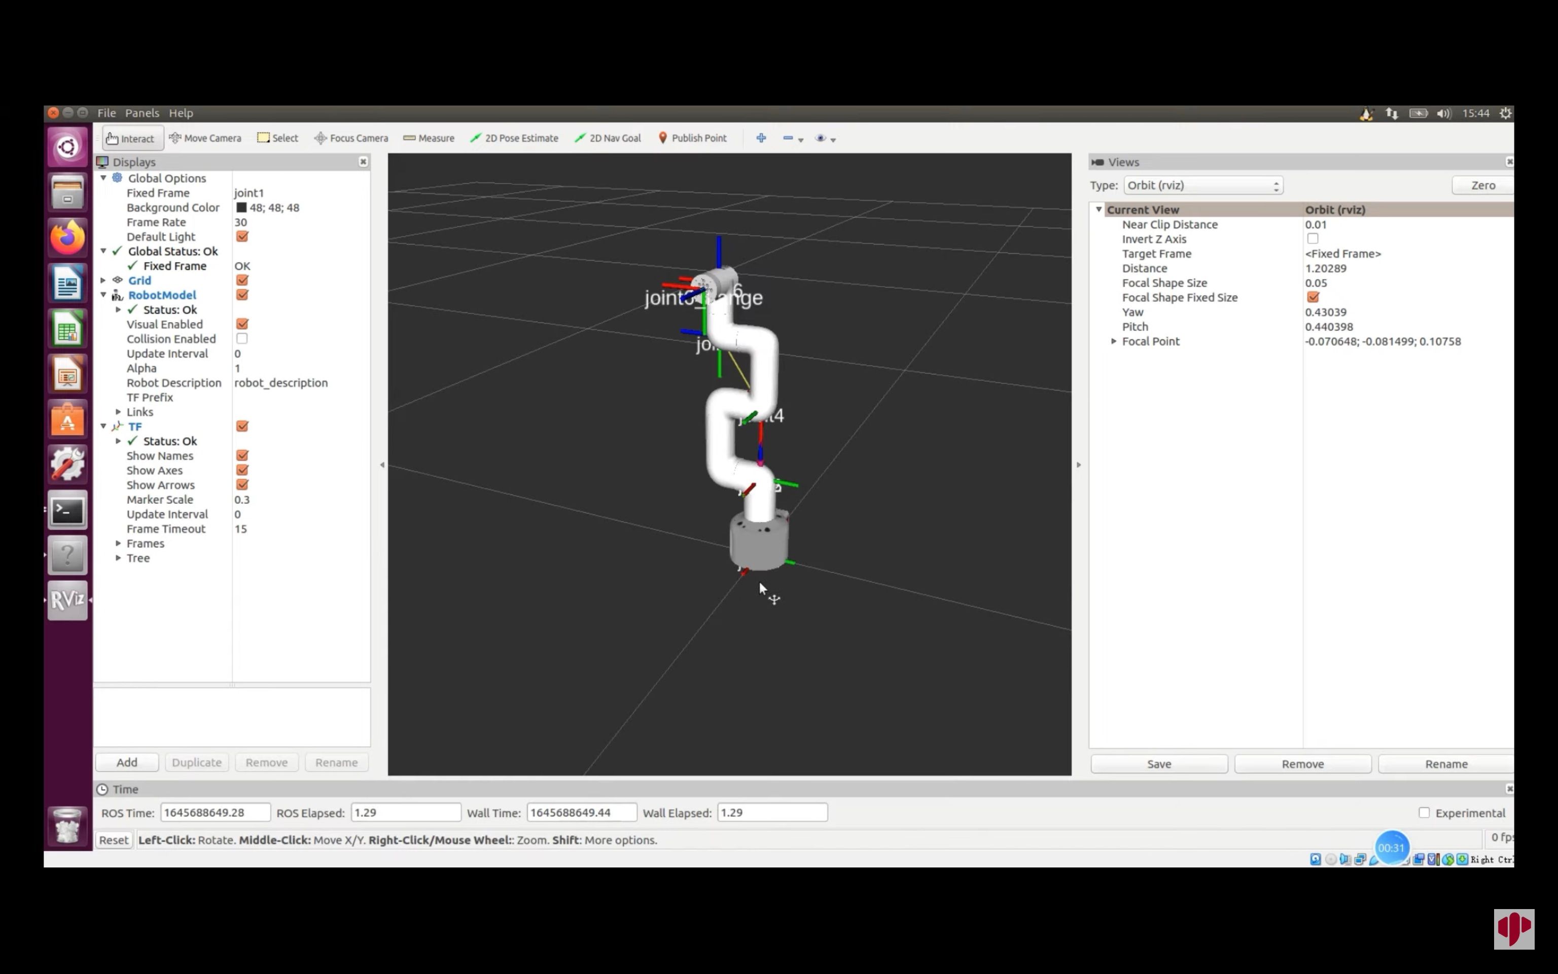Click the Add display button
Image resolution: width=1558 pixels, height=974 pixels.
tap(127, 762)
